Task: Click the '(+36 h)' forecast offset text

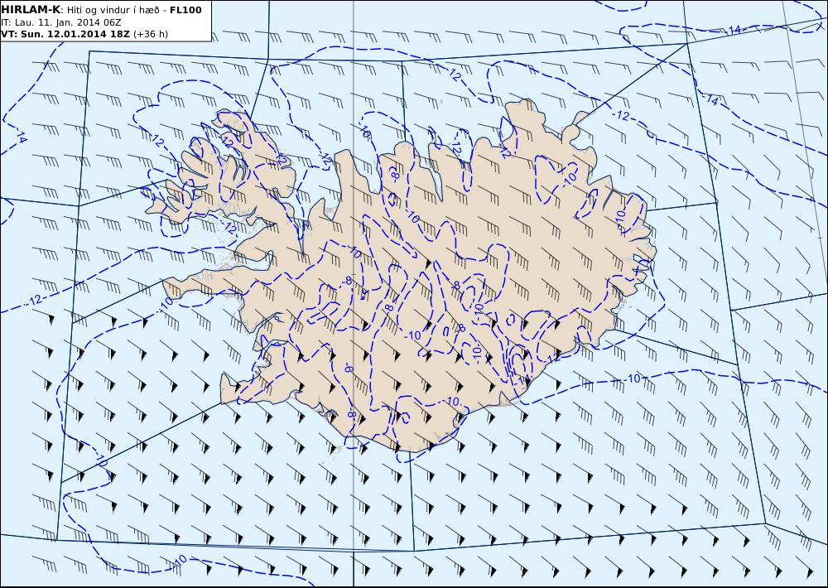Action: [151, 34]
